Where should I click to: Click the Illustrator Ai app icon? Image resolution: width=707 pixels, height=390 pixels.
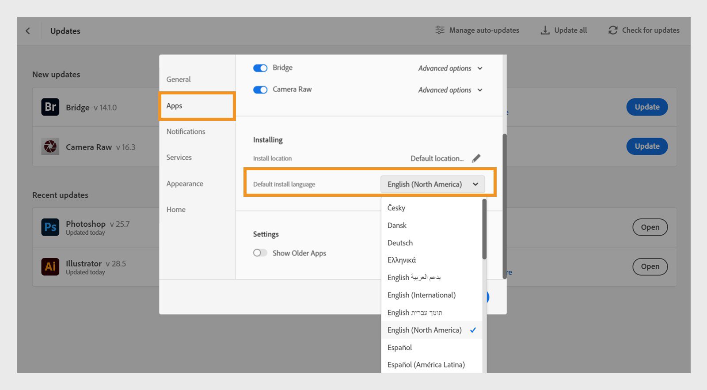(50, 266)
